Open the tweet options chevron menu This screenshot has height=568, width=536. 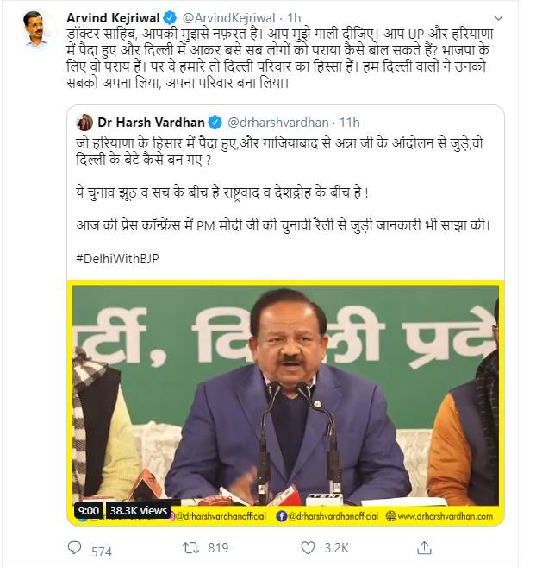498,18
